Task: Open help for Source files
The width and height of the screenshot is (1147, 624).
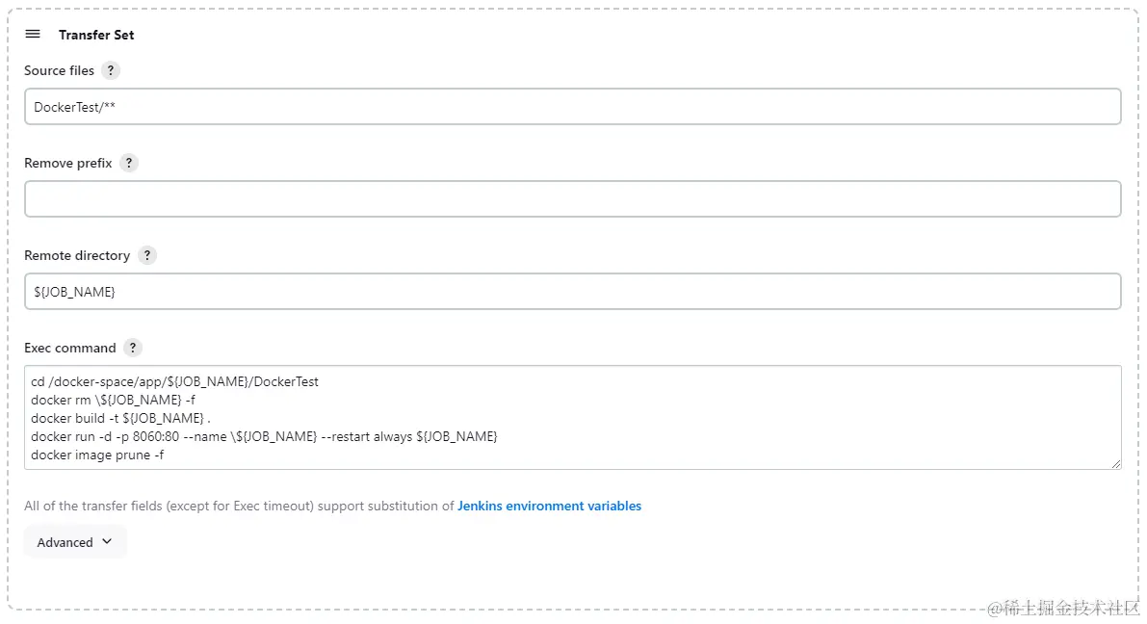Action: point(111,70)
